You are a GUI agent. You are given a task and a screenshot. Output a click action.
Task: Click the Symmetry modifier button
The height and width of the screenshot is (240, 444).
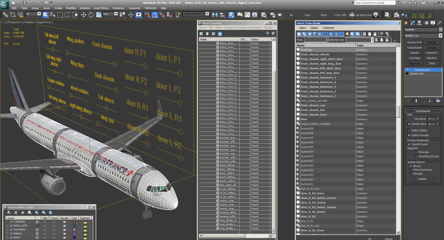(432, 53)
